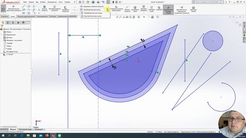Click the Convert Entities tool

[55, 8]
